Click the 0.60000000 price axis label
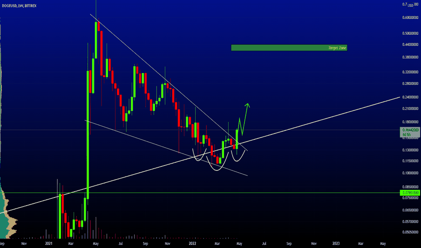Image resolution: width=421 pixels, height=248 pixels. [410, 18]
